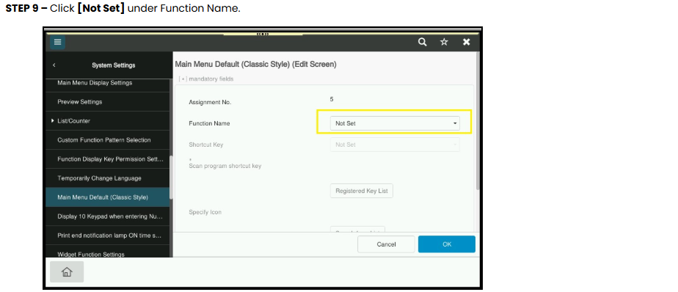The height and width of the screenshot is (292, 678).
Task: Expand the List/Counter menu item
Action: click(x=108, y=121)
